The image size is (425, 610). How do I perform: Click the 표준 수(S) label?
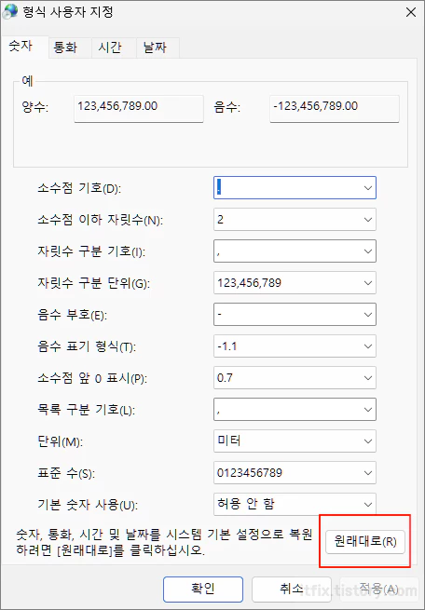click(66, 473)
